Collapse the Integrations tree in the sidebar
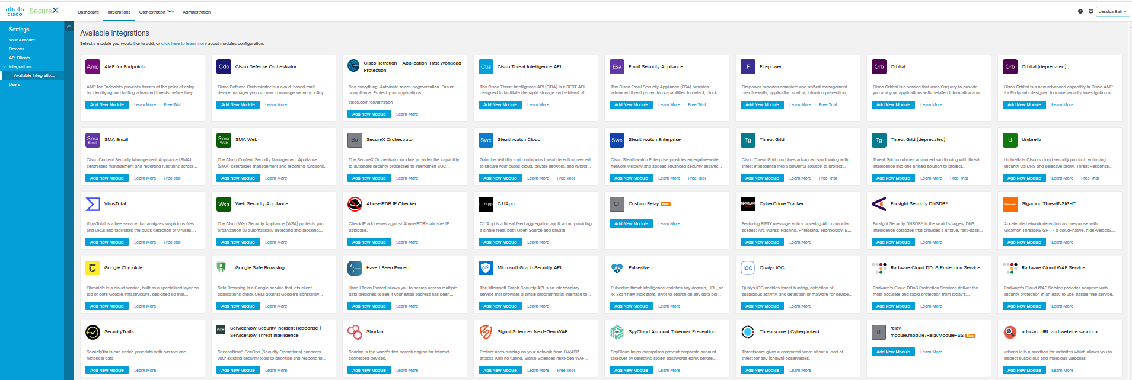Image resolution: width=1132 pixels, height=380 pixels. pos(5,67)
